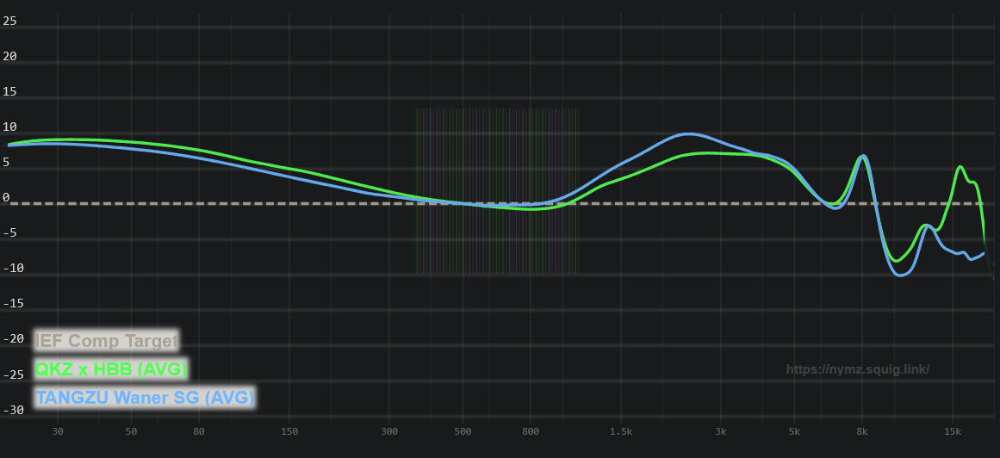This screenshot has width=1000, height=458.
Task: Click the IEF Comp Target legend label
Action: pyautogui.click(x=106, y=341)
